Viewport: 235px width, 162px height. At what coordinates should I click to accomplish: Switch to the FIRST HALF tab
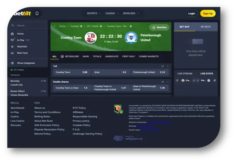[x=129, y=57]
